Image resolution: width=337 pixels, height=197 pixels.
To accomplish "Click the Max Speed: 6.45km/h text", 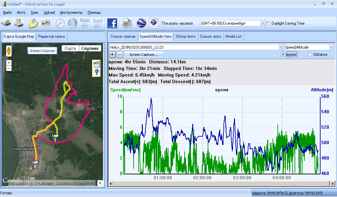I will click(x=132, y=75).
